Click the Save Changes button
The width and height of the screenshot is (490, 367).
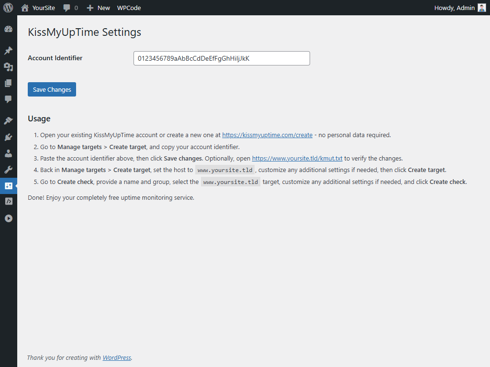coord(52,89)
